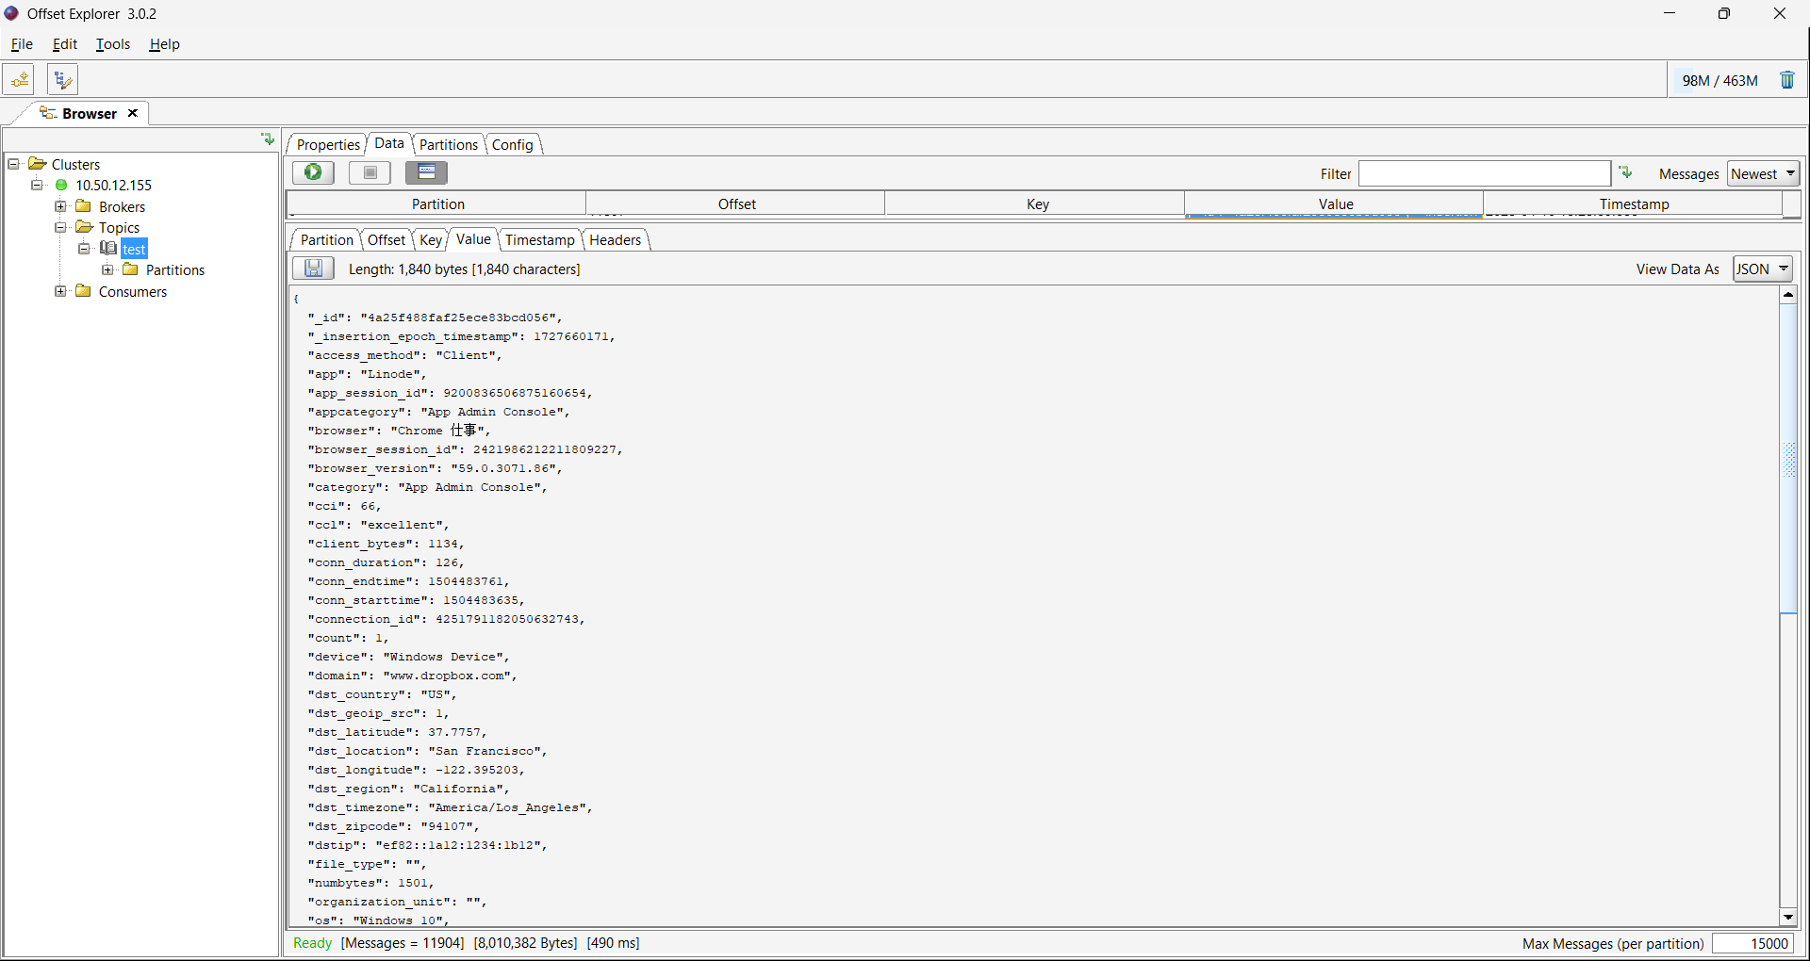
Task: Expand the Brokers node
Action: click(x=60, y=206)
